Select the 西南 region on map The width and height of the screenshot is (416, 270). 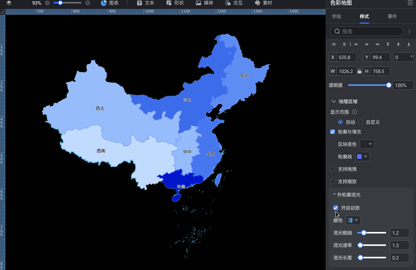pos(101,151)
